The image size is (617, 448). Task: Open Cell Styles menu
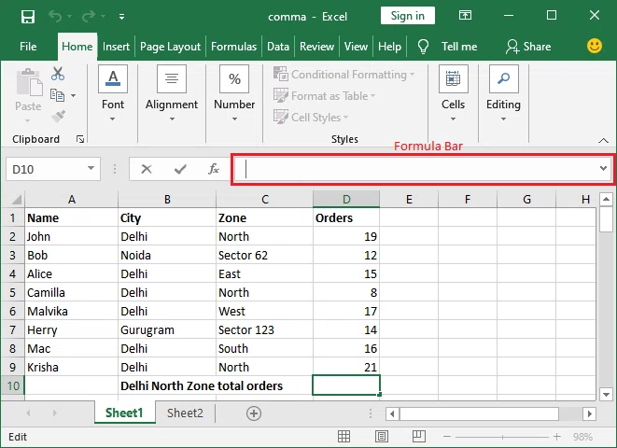[x=311, y=117]
